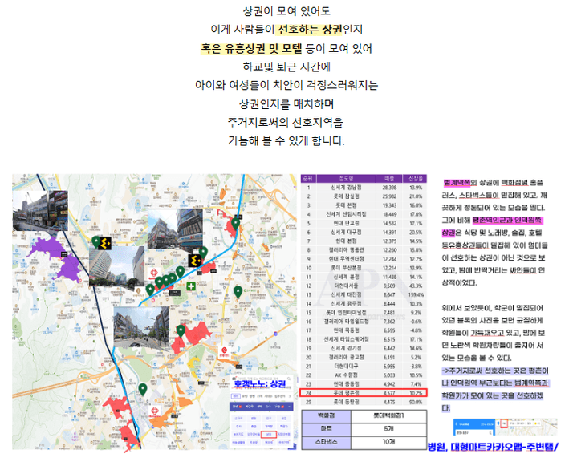Viewport: 573px width, 474px height.
Task: Click the red Lotte Mart logo on map
Action: point(224,352)
